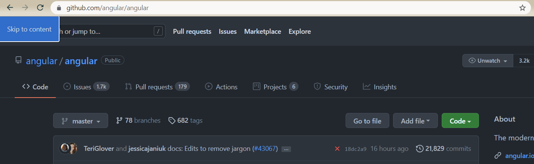This screenshot has width=534, height=164.
Task: Click the Projects board icon
Action: point(257,87)
